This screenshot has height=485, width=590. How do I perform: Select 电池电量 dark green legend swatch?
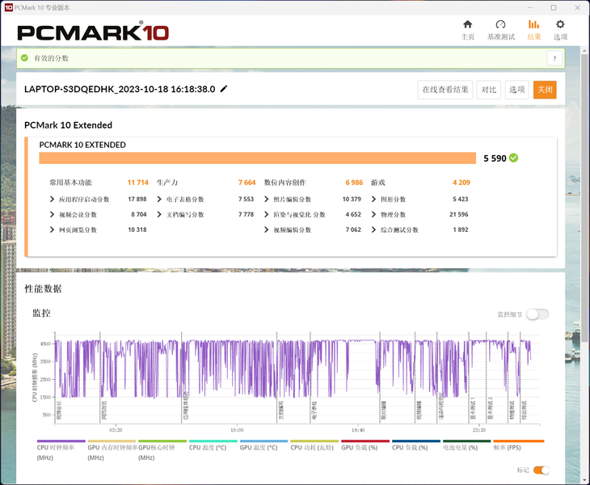click(467, 441)
